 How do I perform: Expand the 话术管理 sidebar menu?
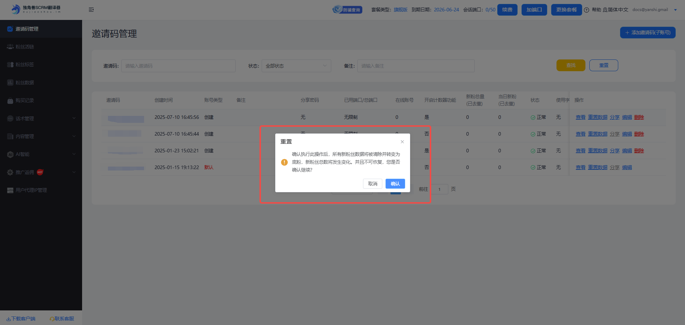(x=41, y=119)
